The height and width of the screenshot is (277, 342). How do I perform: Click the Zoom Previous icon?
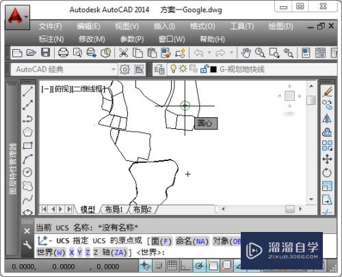click(x=289, y=53)
